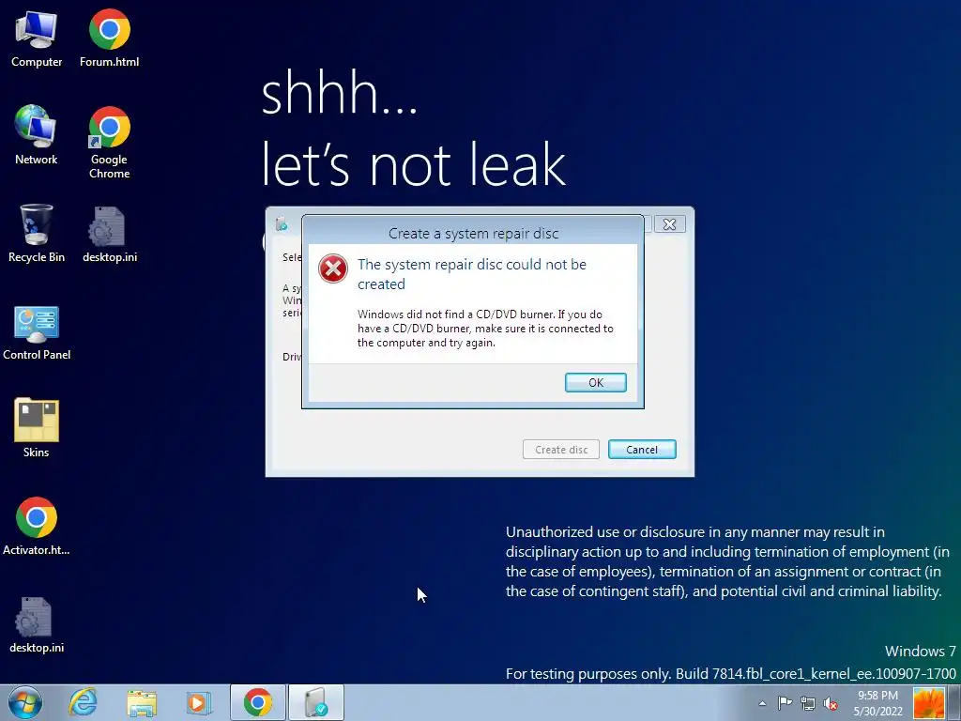Close the background repair disc window
This screenshot has width=961, height=721.
click(669, 224)
